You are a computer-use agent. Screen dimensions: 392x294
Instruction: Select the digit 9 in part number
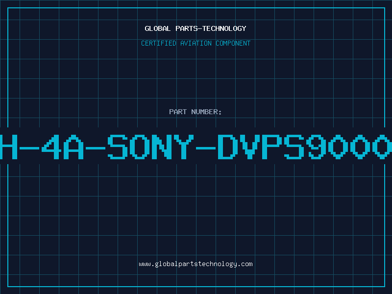[316, 147]
